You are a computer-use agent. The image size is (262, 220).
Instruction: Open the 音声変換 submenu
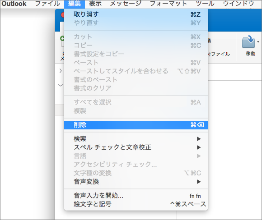tap(136, 182)
